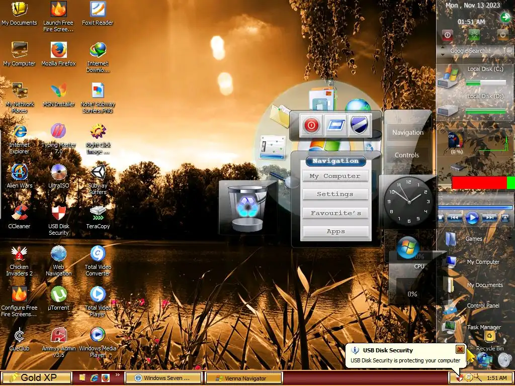Select Apps in the Navigation menu
This screenshot has height=386, width=515.
point(335,231)
